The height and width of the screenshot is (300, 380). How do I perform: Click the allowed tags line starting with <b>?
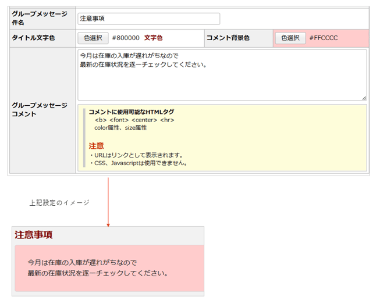click(x=134, y=120)
